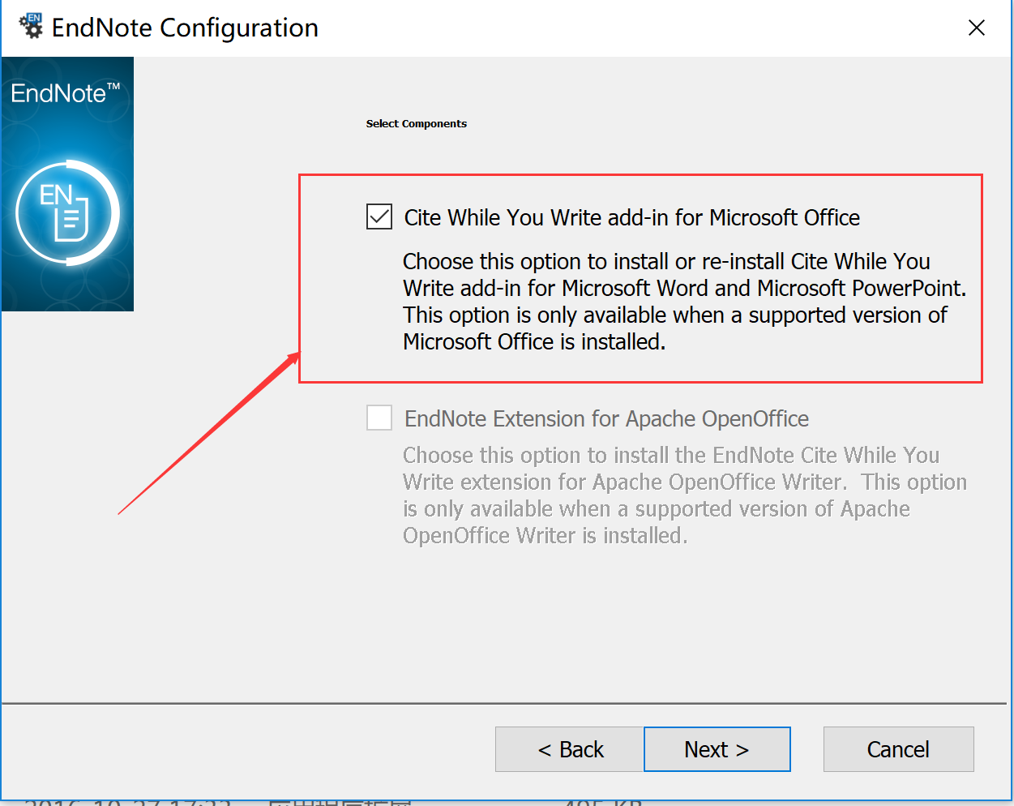Click the 'Cite While You Write add-in' label
This screenshot has width=1014, height=806.
631,217
